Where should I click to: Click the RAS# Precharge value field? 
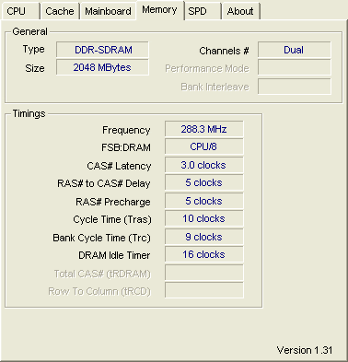pyautogui.click(x=204, y=201)
